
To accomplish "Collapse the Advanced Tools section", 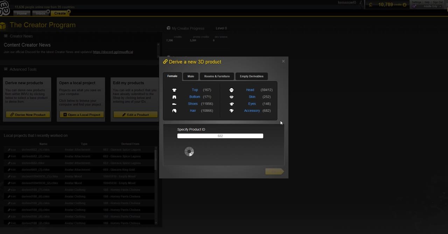I will click(6, 69).
